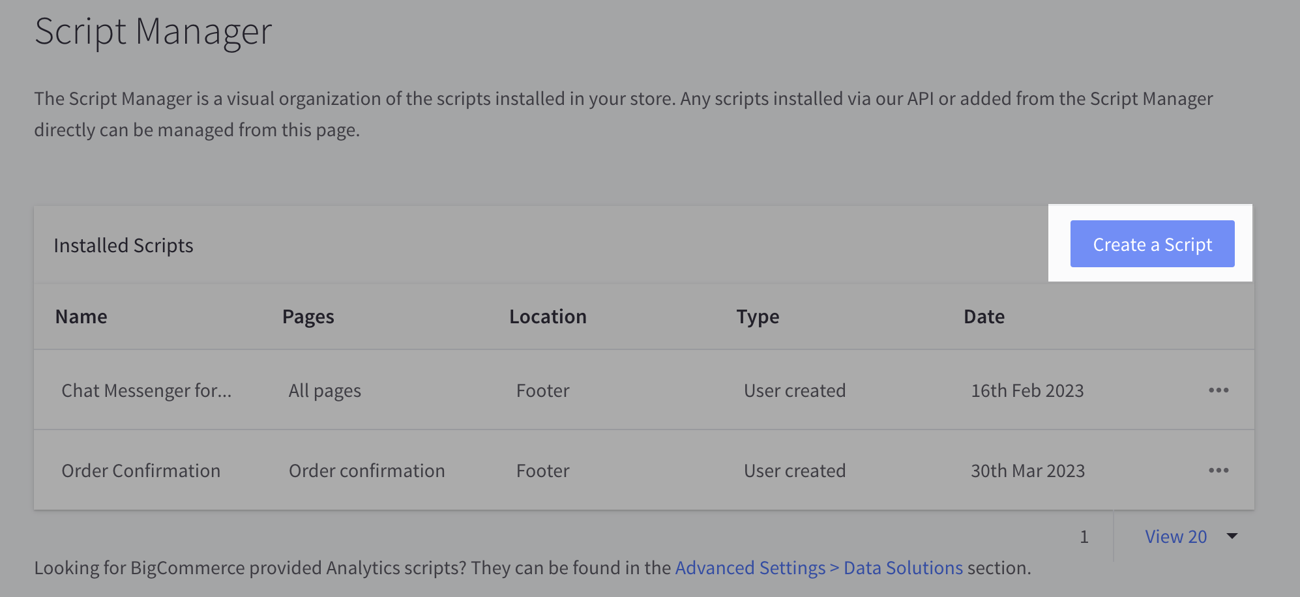Image resolution: width=1300 pixels, height=597 pixels.
Task: Expand the View 20 dropdown arrow
Action: (x=1232, y=536)
